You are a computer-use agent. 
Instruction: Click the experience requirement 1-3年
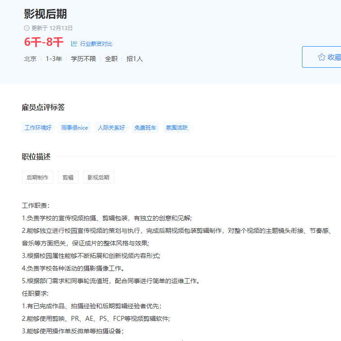click(x=54, y=59)
